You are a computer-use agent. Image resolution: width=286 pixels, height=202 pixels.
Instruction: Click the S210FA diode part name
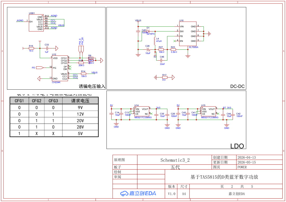(x=151, y=34)
